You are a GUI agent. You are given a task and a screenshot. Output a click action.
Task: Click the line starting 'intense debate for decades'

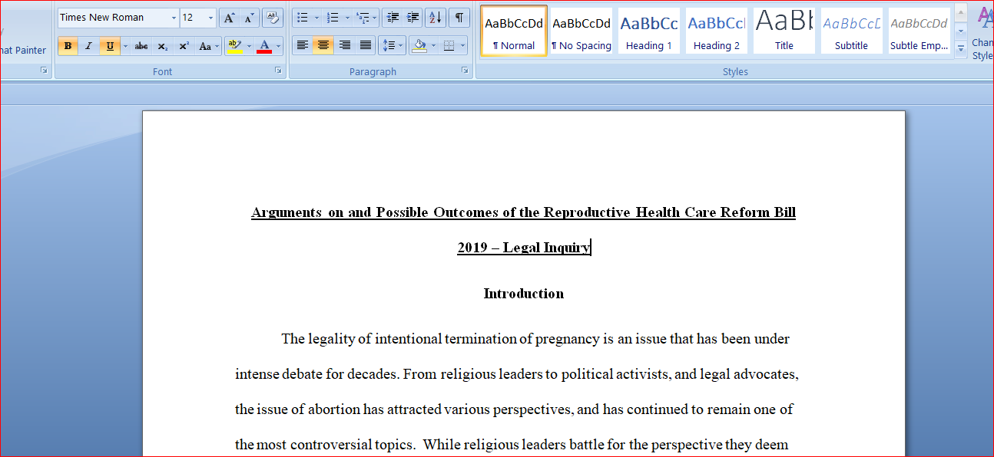click(x=517, y=374)
